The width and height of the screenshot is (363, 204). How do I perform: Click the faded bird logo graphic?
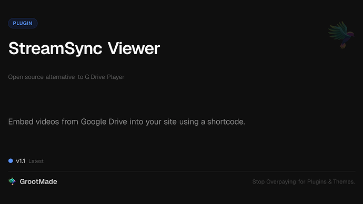coord(341,35)
